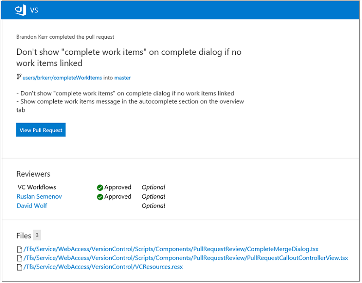This screenshot has height=283, width=362.
Task: Open the PullRequestCalloutControllerView.tsx file link
Action: click(186, 258)
